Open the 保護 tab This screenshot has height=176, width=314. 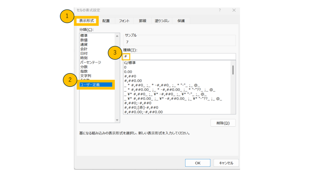pyautogui.click(x=181, y=21)
